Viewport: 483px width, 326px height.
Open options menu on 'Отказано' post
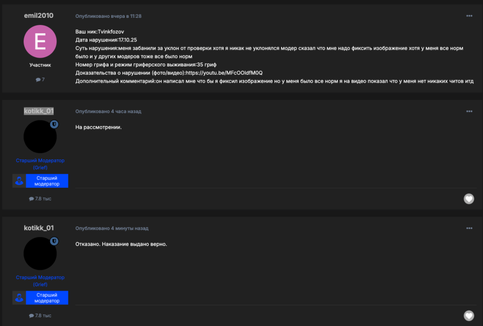coord(469,228)
